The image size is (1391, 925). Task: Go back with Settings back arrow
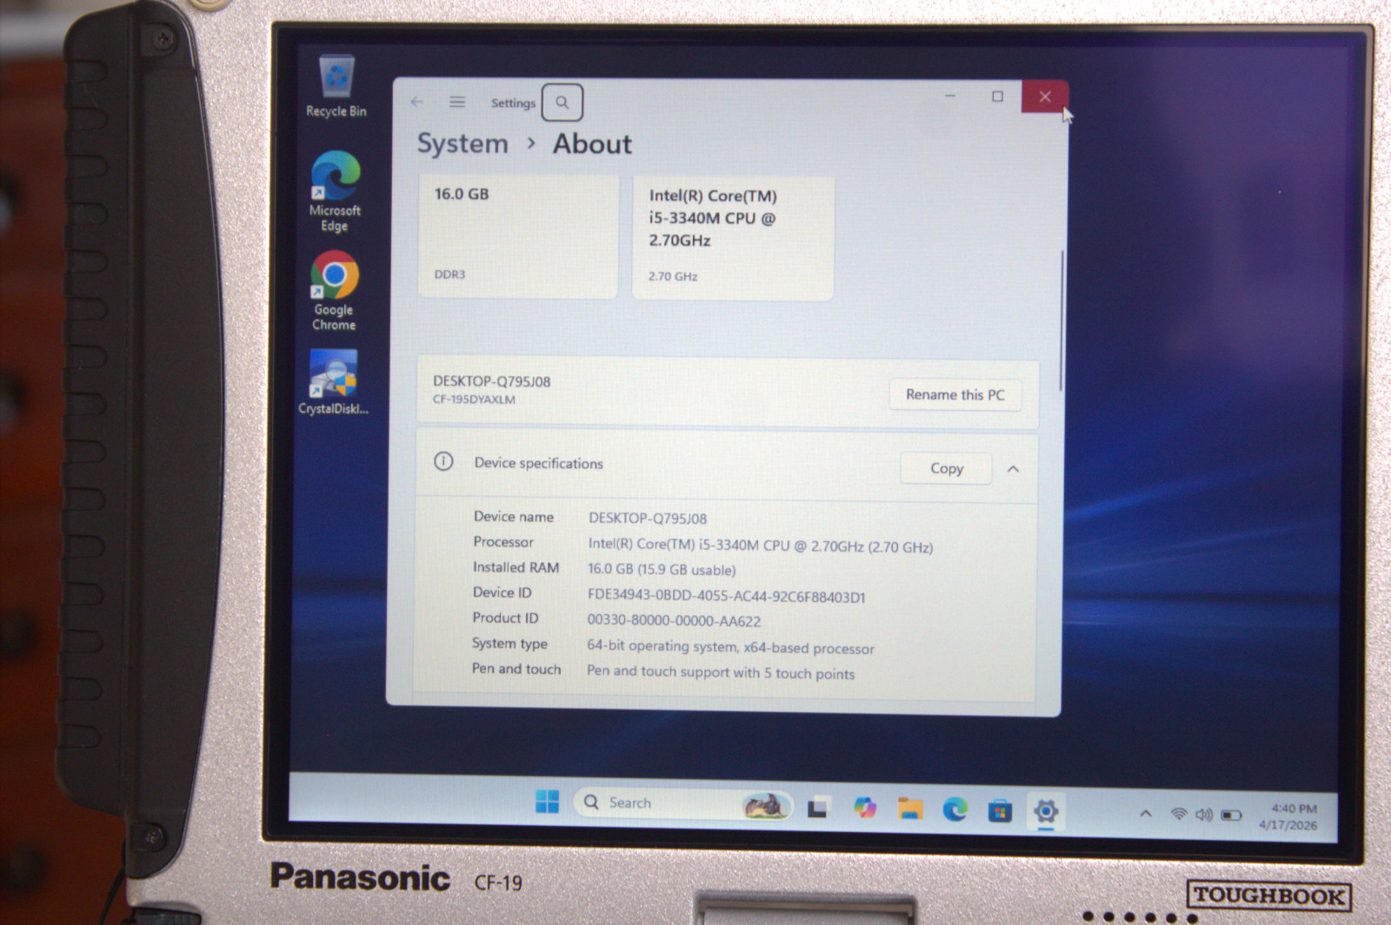click(x=417, y=102)
